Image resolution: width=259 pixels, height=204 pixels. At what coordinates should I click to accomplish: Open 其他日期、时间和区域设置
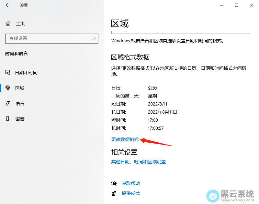click(138, 162)
